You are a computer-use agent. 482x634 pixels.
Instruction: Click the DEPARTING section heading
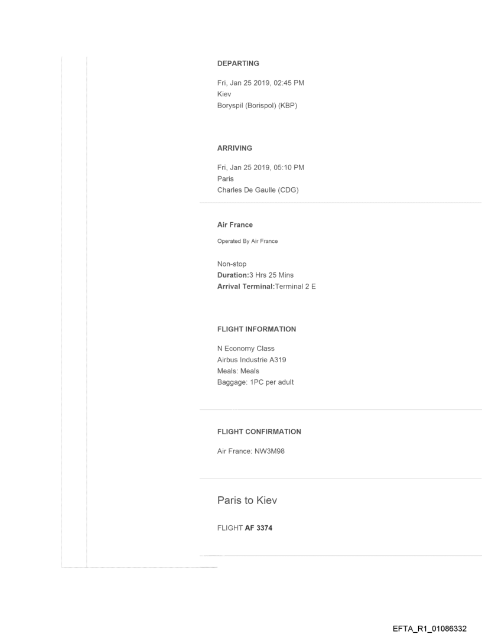[238, 63]
